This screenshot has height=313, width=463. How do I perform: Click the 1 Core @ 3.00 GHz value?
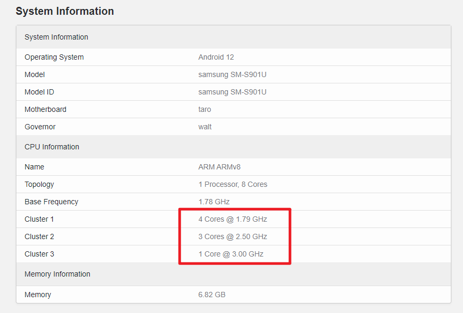click(231, 254)
